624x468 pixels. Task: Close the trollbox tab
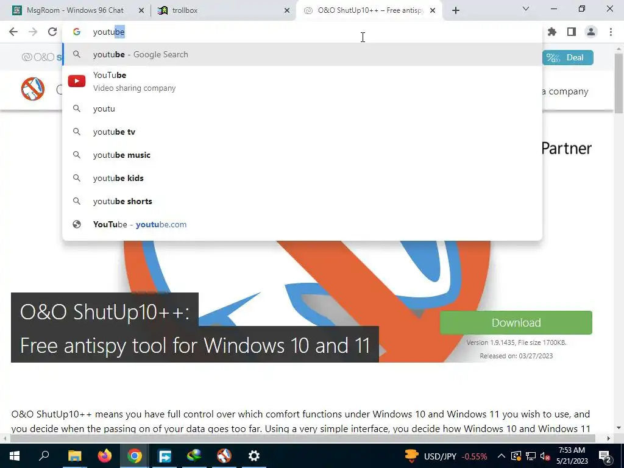(x=287, y=11)
